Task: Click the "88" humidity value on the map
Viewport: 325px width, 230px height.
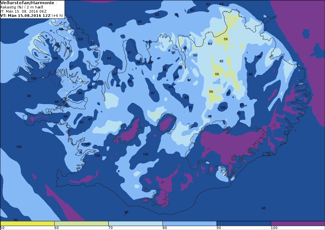Action: click(x=195, y=55)
